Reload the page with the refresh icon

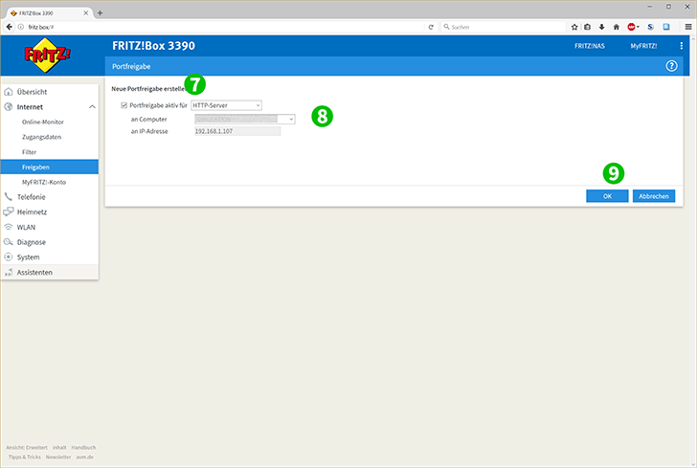click(430, 27)
